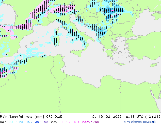Select the Rain legend 0.1 color value
The image size is (161, 124).
click(x=11, y=122)
